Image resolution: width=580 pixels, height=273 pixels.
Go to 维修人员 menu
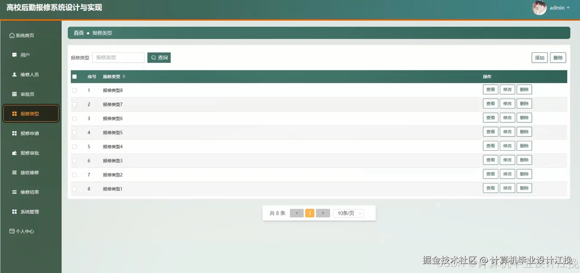[30, 75]
